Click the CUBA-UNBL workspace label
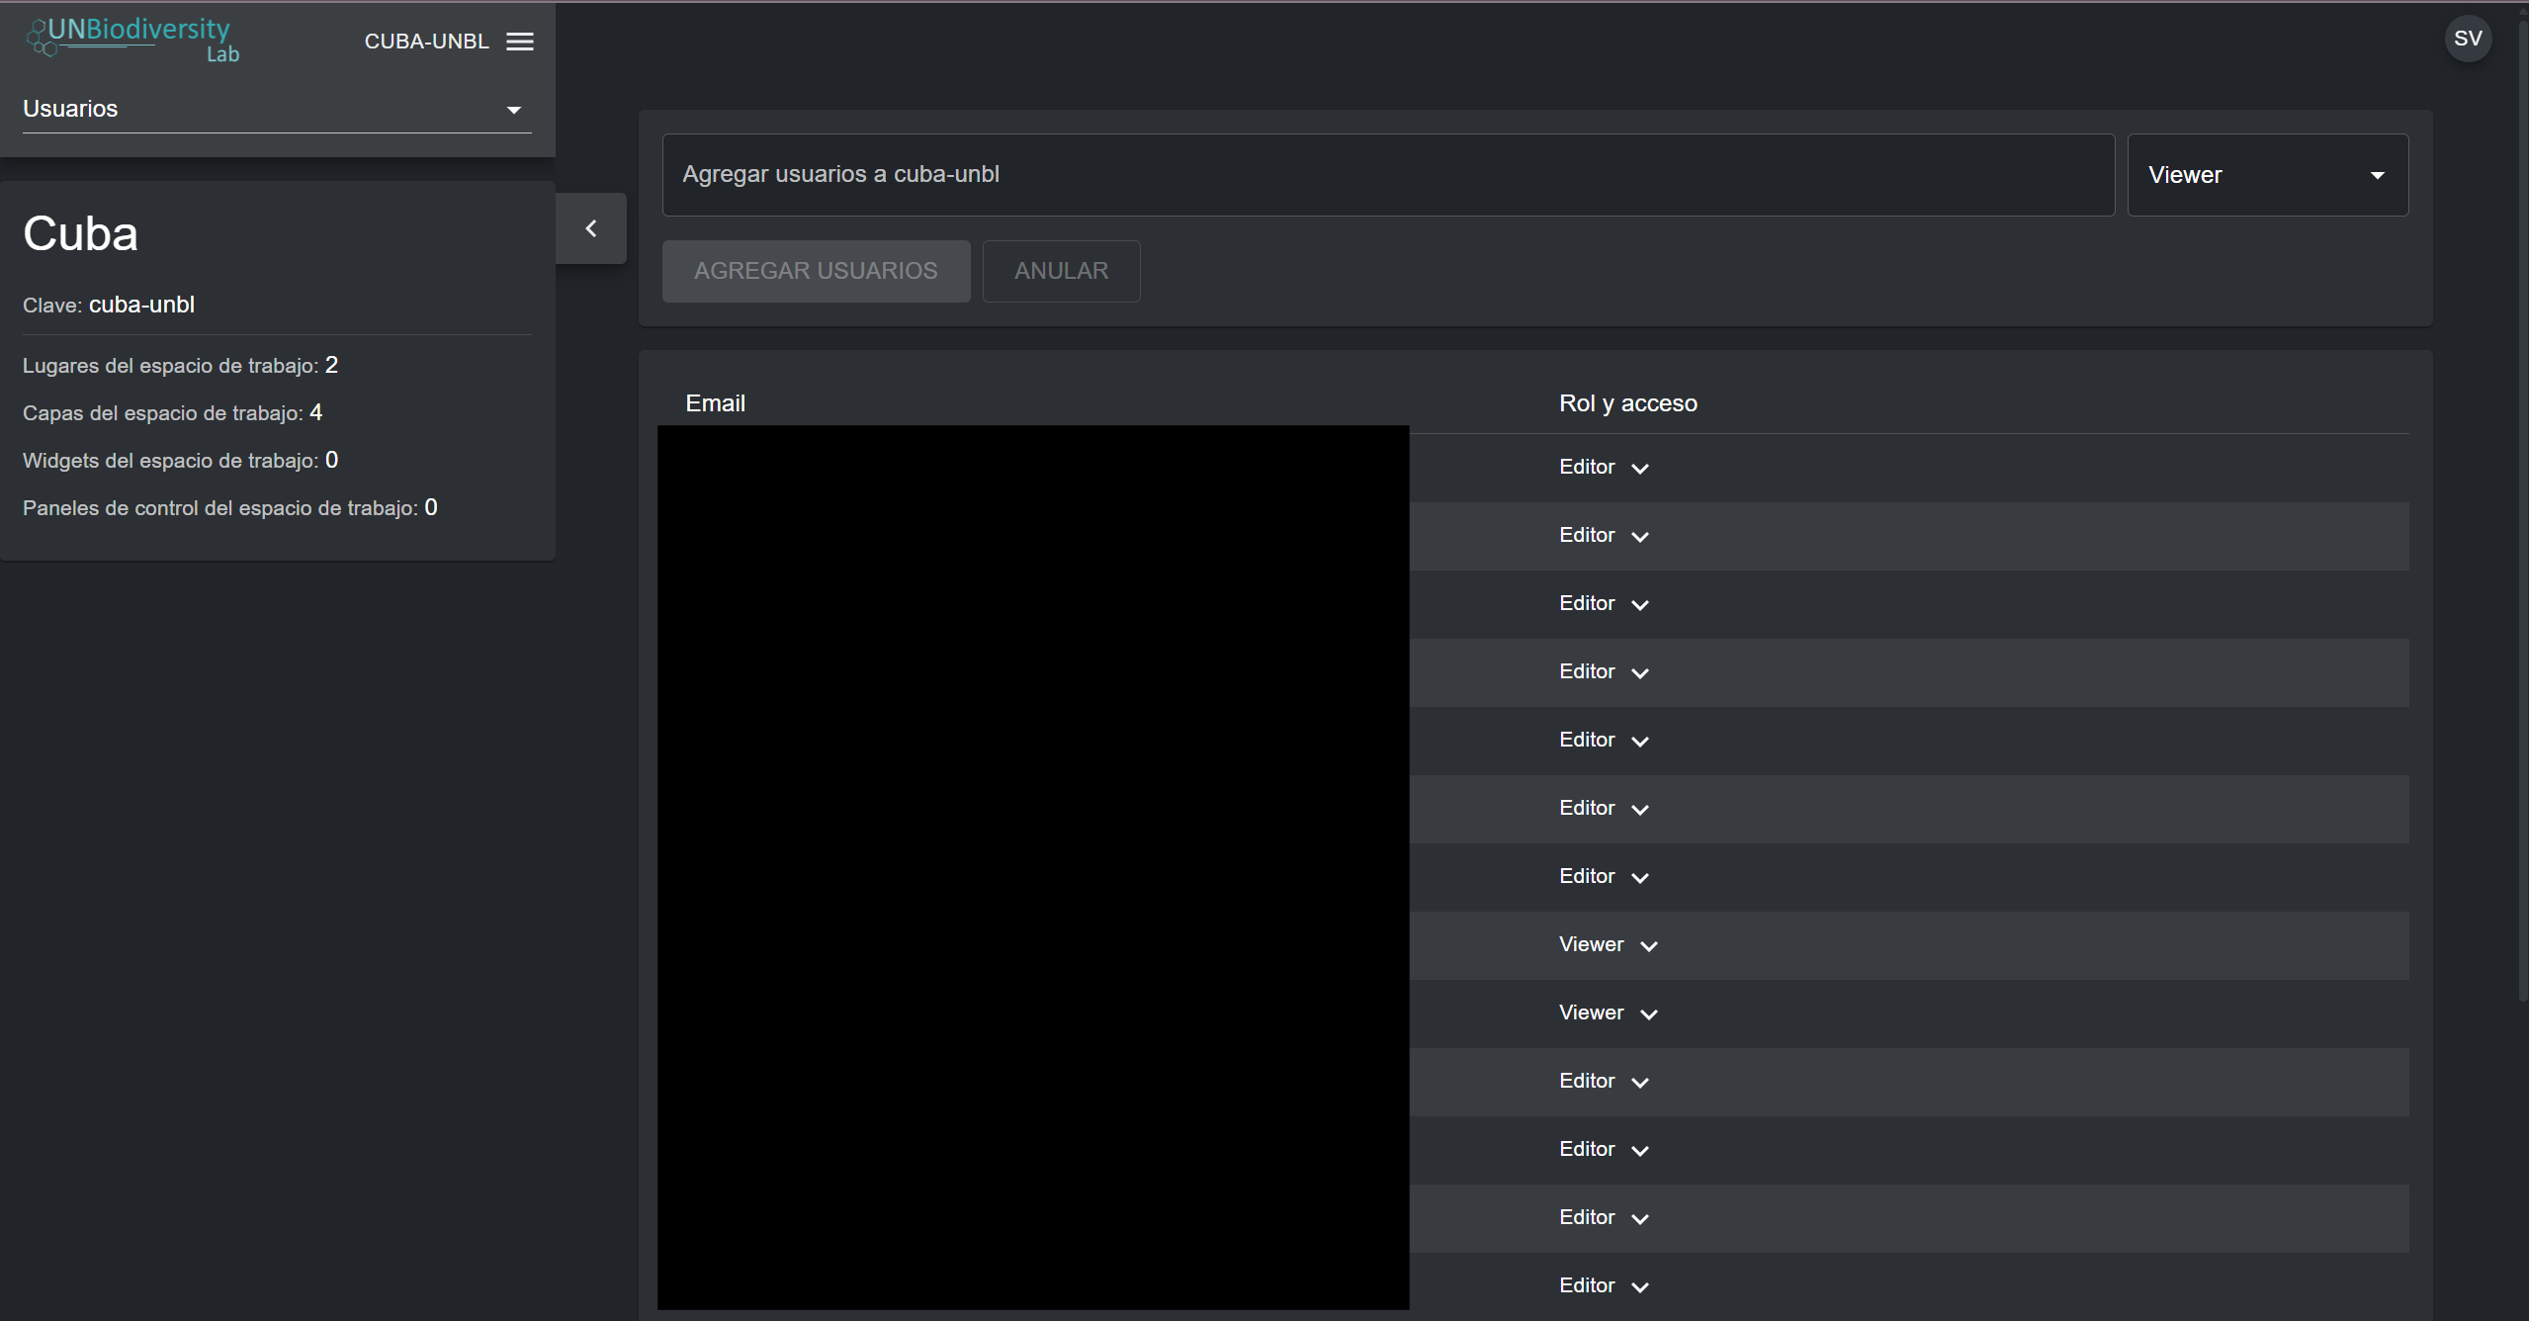The width and height of the screenshot is (2529, 1321). [x=426, y=42]
